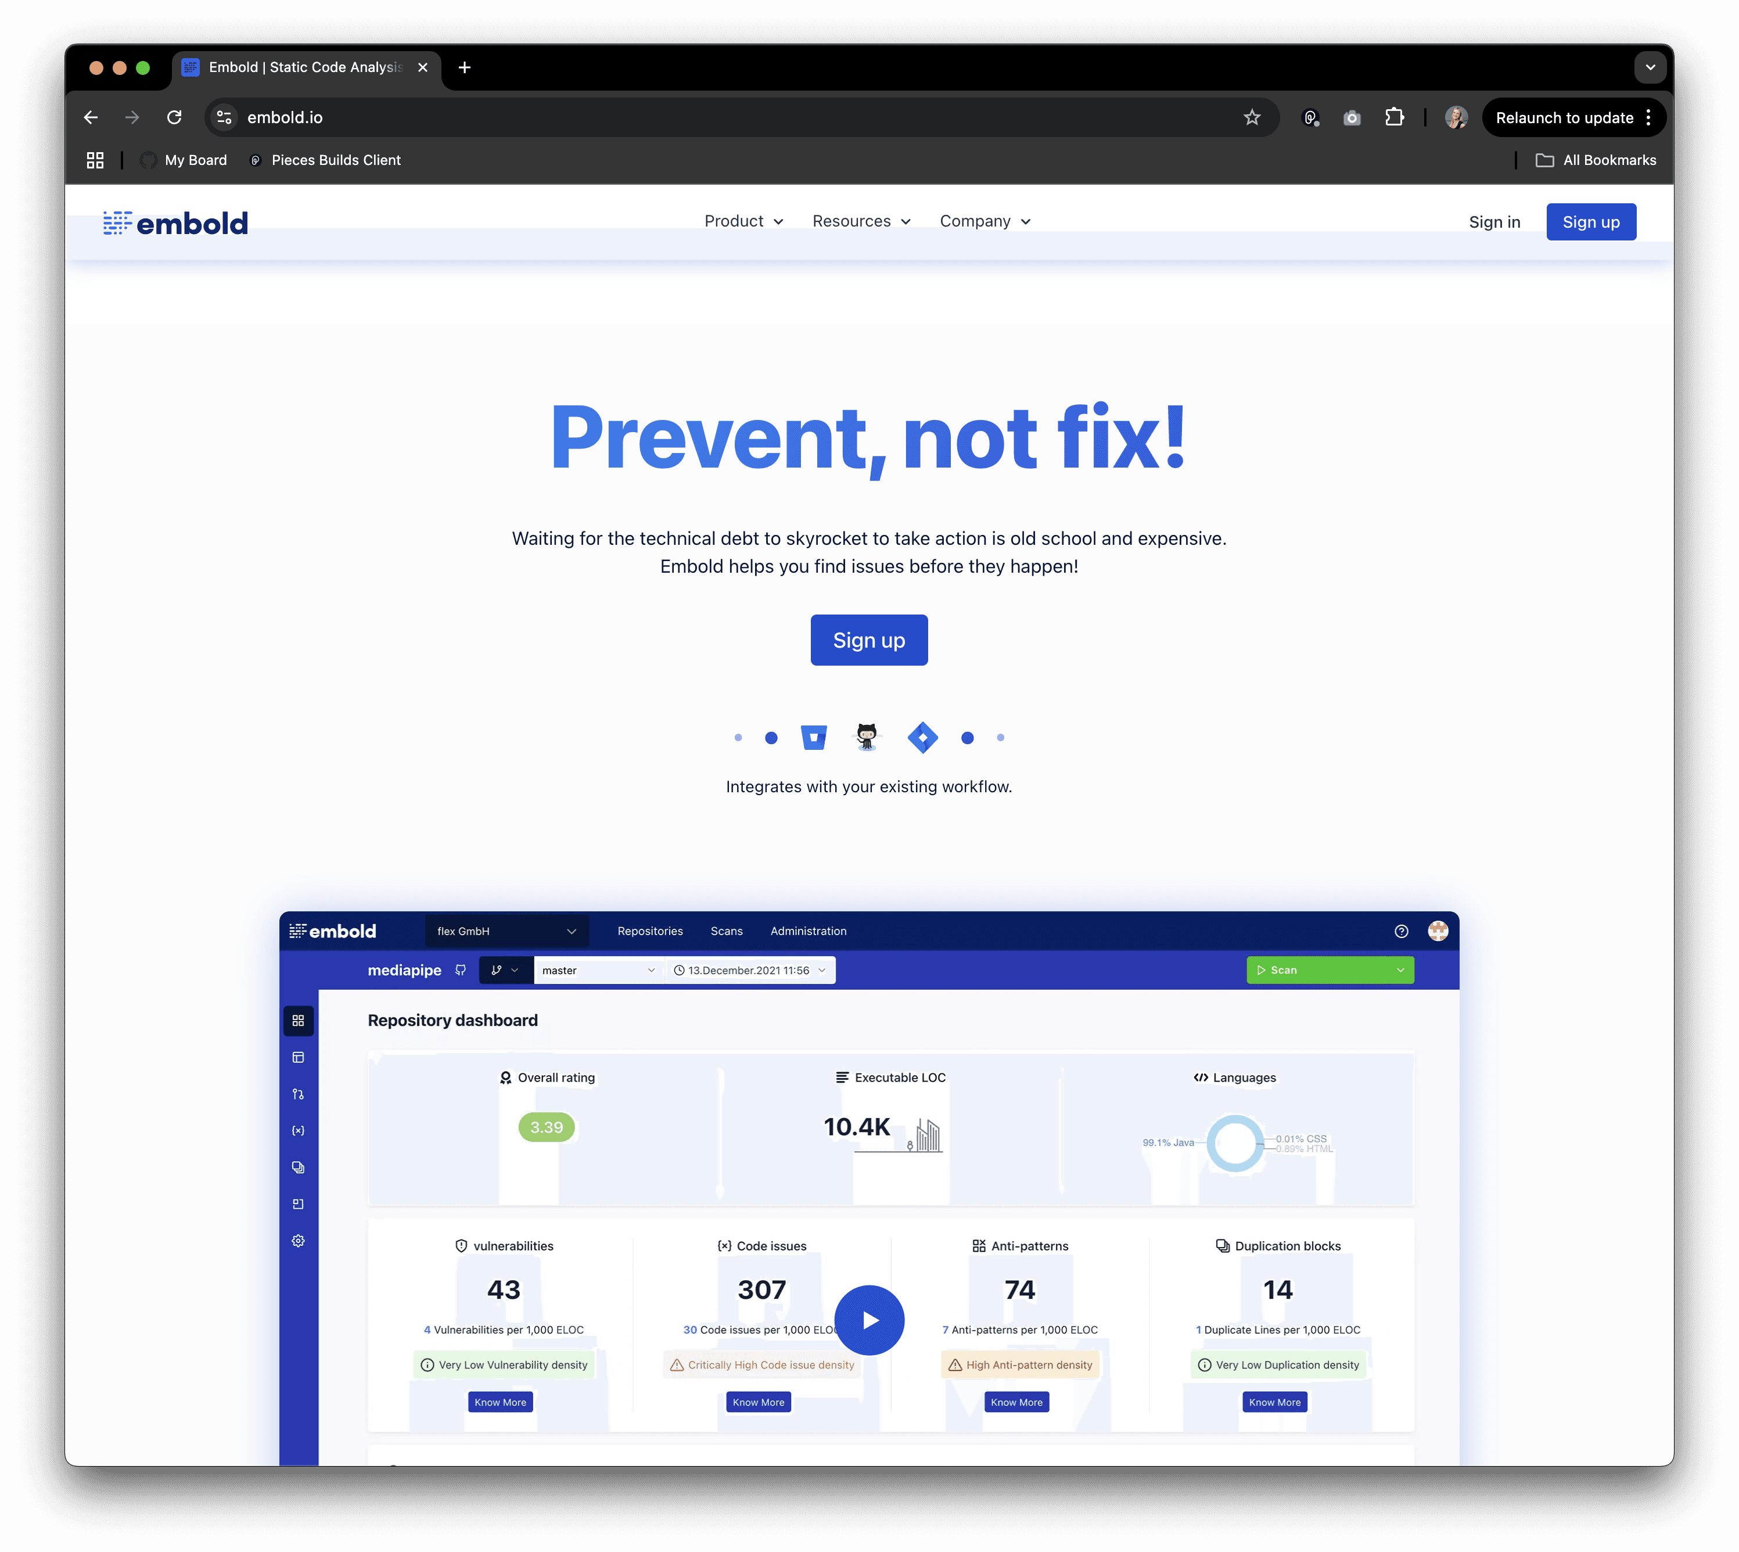
Task: Switch to the Scans tab
Action: click(727, 931)
